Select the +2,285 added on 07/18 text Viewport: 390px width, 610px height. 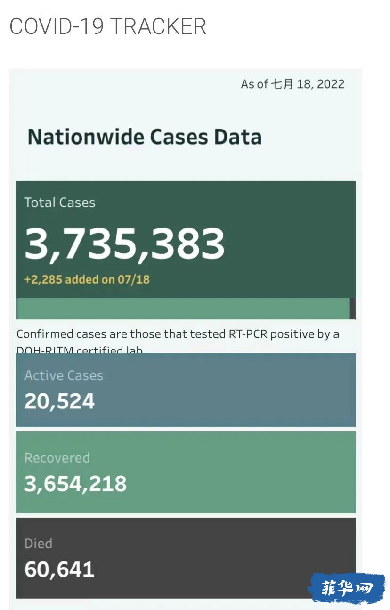click(x=87, y=279)
